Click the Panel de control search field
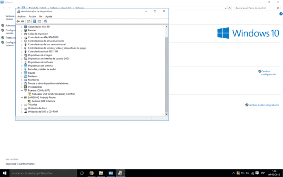The width and height of the screenshot is (283, 177). pos(257,8)
